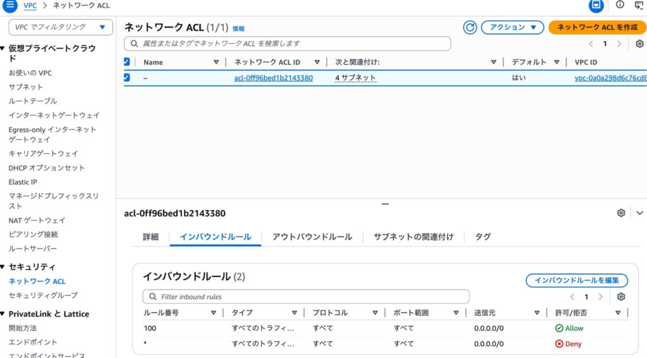Switch to the アウトバウンドルール tab
Viewport: 647px width, 358px height.
312,237
